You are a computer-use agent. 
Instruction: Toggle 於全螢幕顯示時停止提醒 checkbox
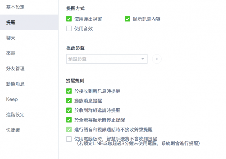tap(69, 120)
